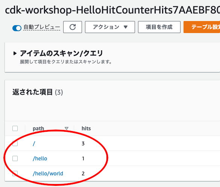Click the アクション dropdown arrow icon
This screenshot has height=187, width=220.
pos(126,27)
